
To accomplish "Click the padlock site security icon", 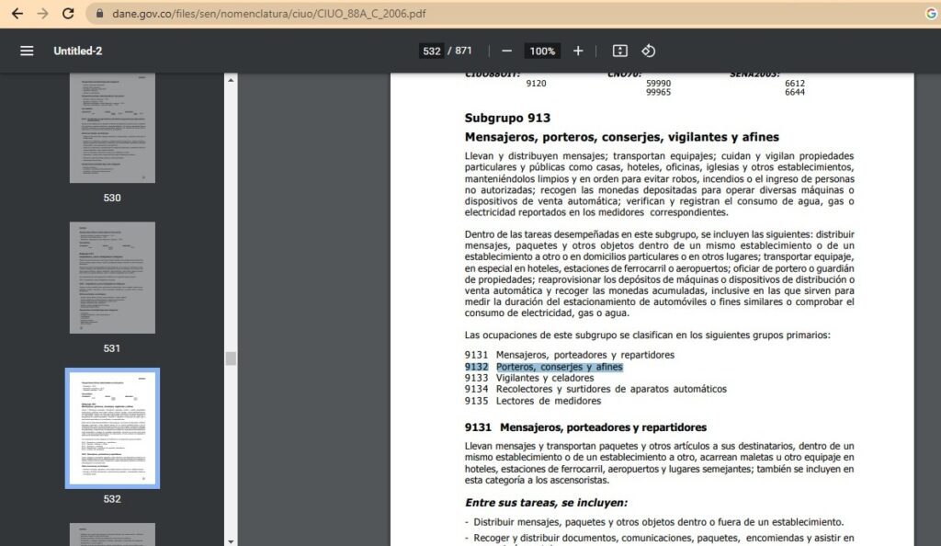I will 100,14.
